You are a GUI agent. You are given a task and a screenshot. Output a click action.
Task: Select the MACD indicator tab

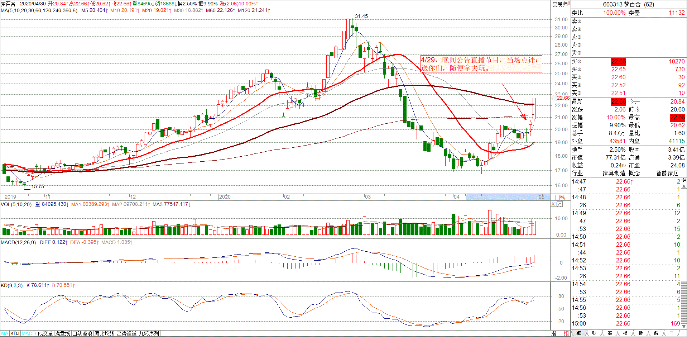(x=29, y=333)
